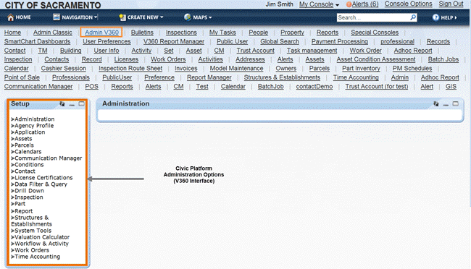Open the Create New dropdown
Viewport: 471px width, 269px height.
pos(141,17)
